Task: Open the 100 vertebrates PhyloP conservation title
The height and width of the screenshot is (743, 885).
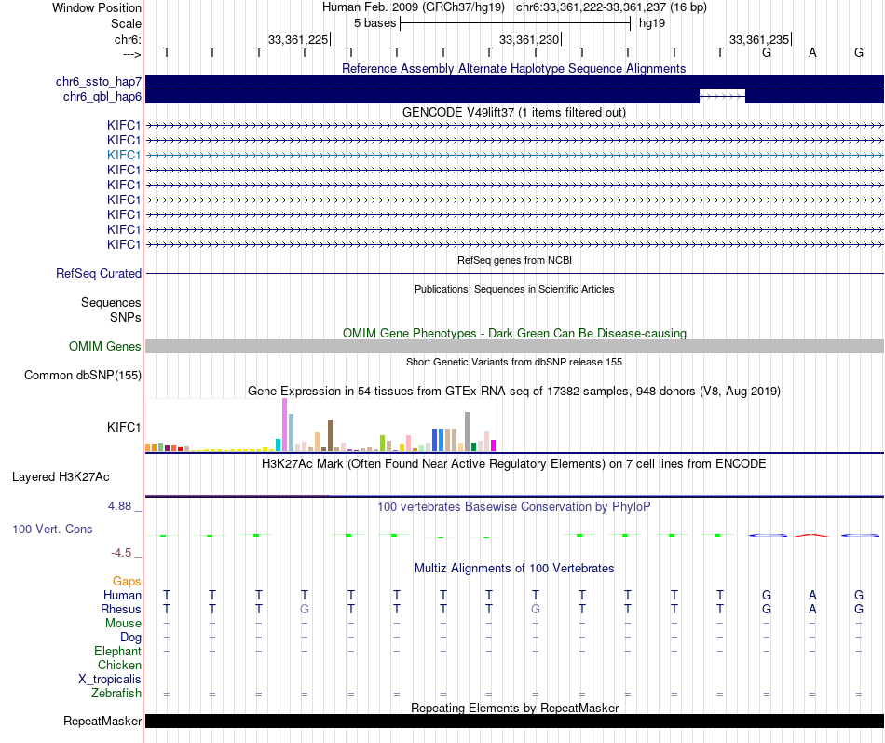Action: (x=513, y=507)
